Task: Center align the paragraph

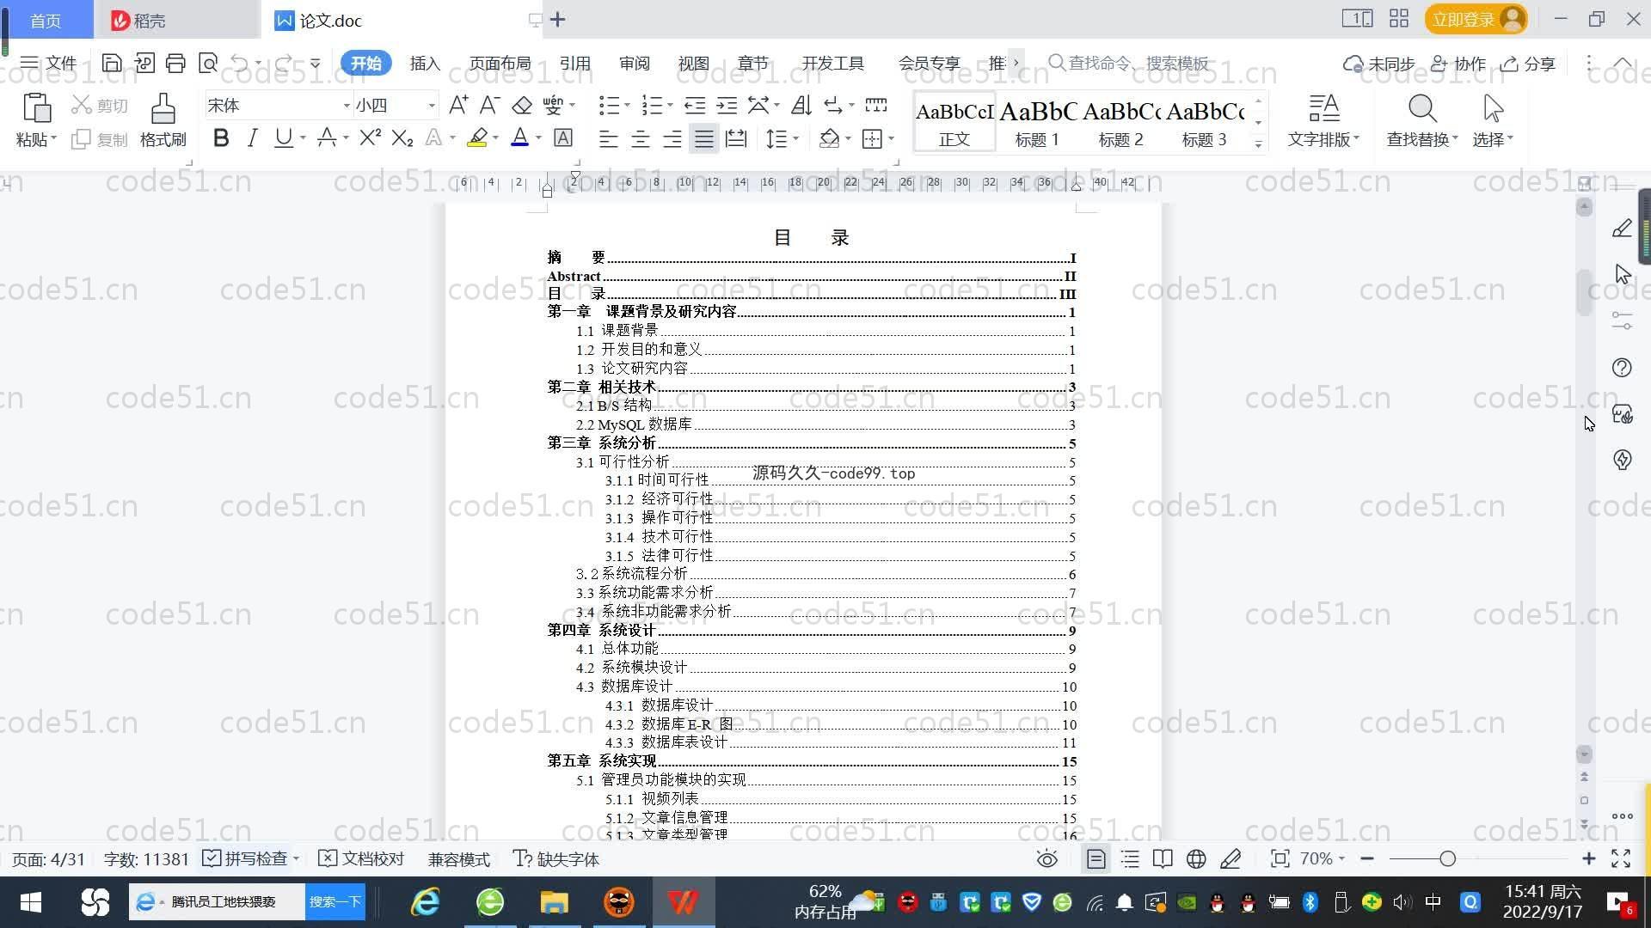Action: [640, 138]
